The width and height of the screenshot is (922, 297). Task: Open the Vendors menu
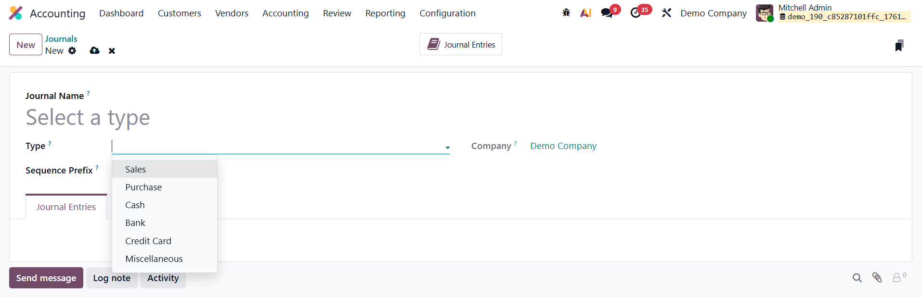tap(232, 13)
